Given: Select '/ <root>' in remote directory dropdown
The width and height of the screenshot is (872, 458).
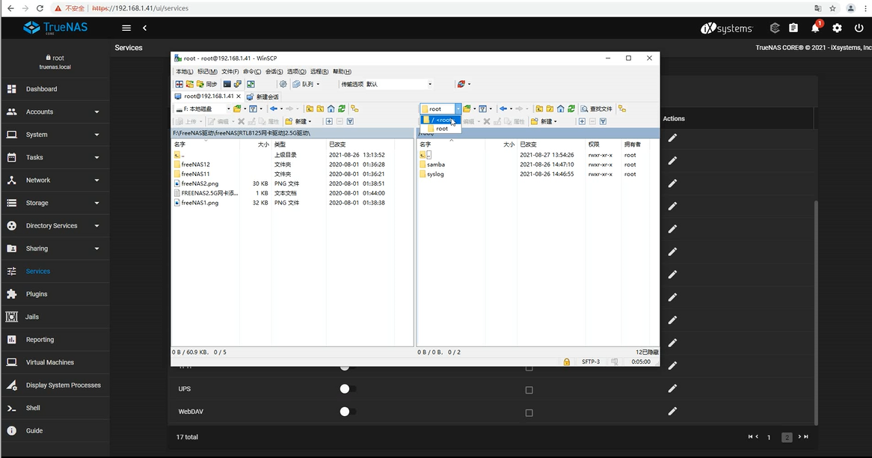Looking at the screenshot, I should 441,120.
